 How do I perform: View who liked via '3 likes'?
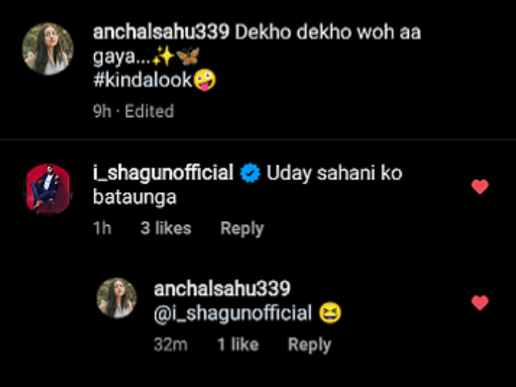click(166, 228)
